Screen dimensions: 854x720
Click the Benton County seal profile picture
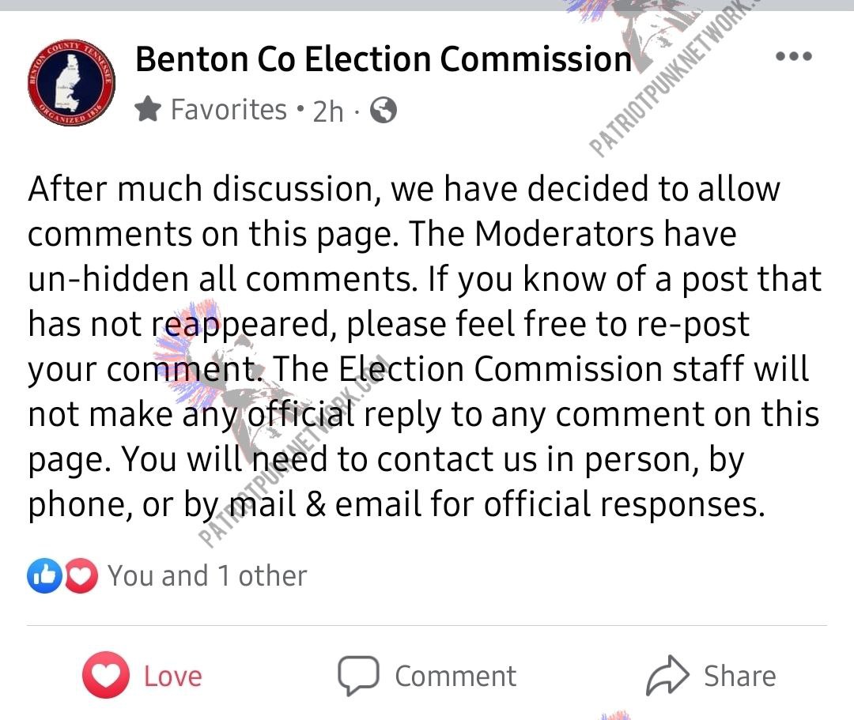point(71,83)
